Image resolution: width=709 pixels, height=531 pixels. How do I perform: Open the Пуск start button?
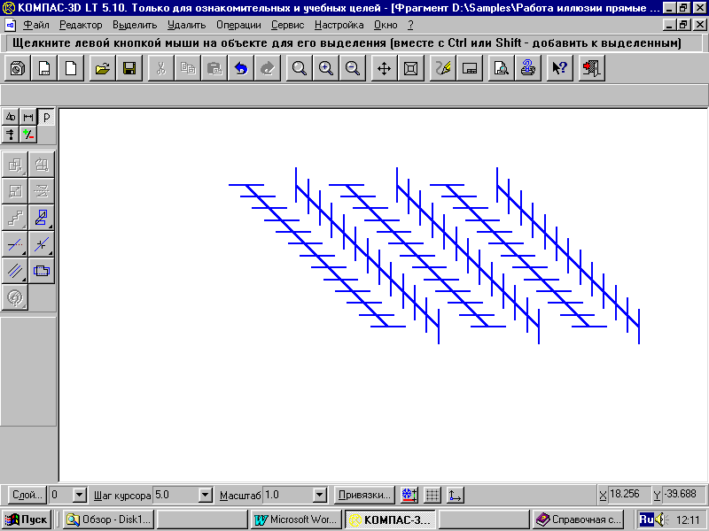tap(27, 519)
